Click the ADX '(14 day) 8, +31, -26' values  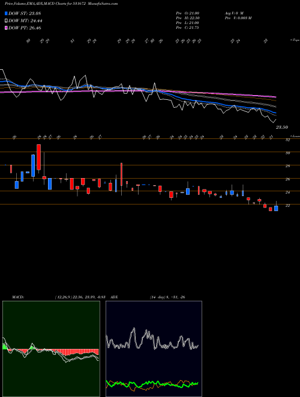[167, 297]
